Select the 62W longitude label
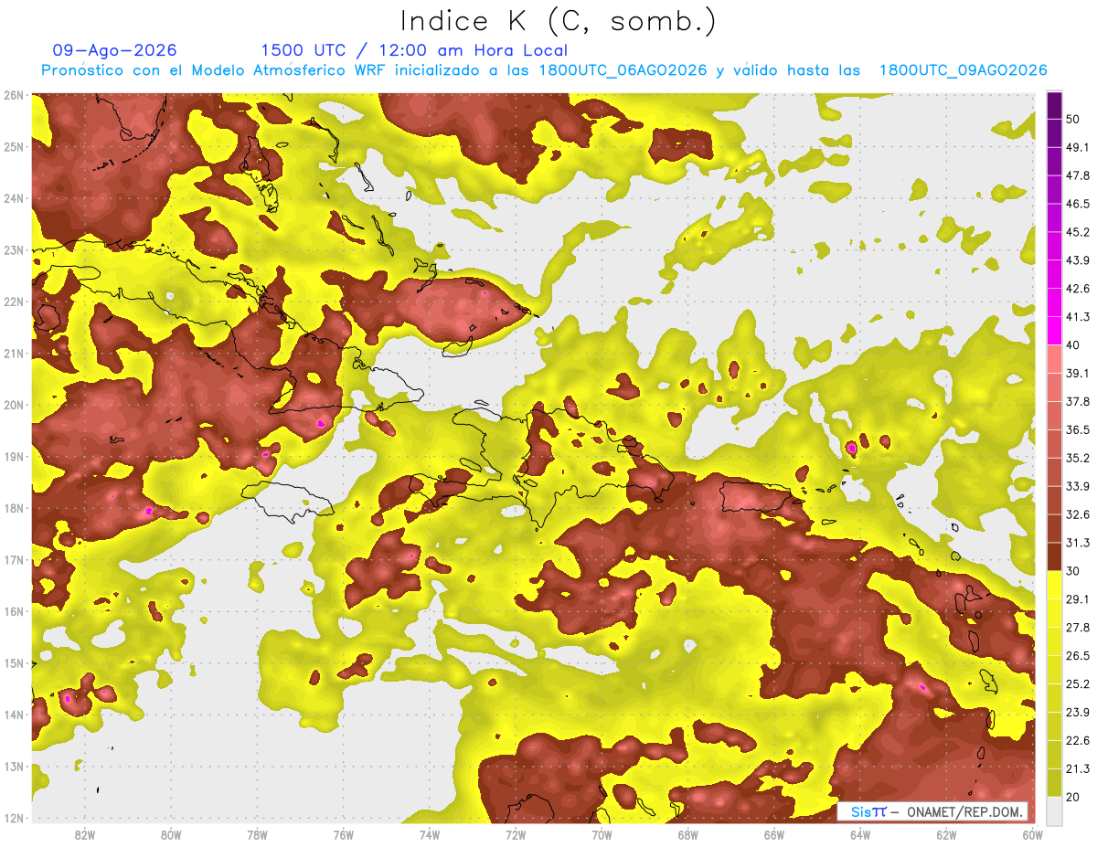The image size is (1097, 847). (947, 834)
